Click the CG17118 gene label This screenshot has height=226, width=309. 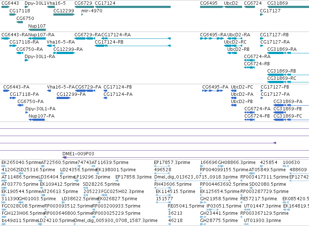click(x=20, y=11)
